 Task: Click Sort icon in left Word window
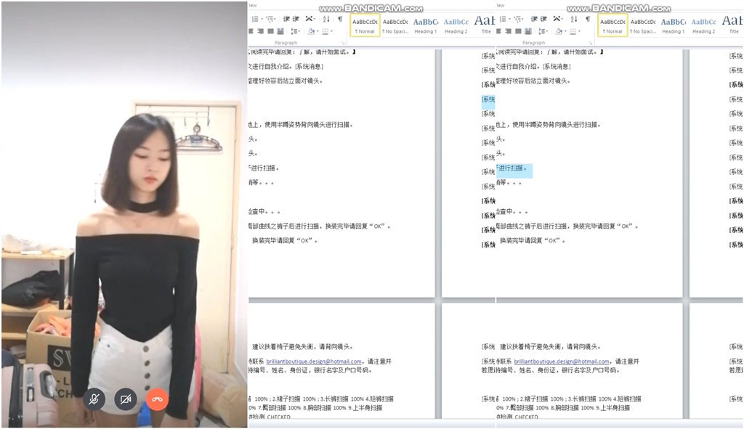(326, 19)
